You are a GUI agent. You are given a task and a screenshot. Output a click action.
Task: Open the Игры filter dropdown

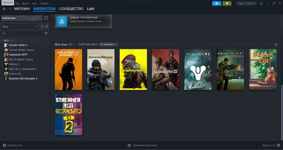pyautogui.click(x=20, y=27)
